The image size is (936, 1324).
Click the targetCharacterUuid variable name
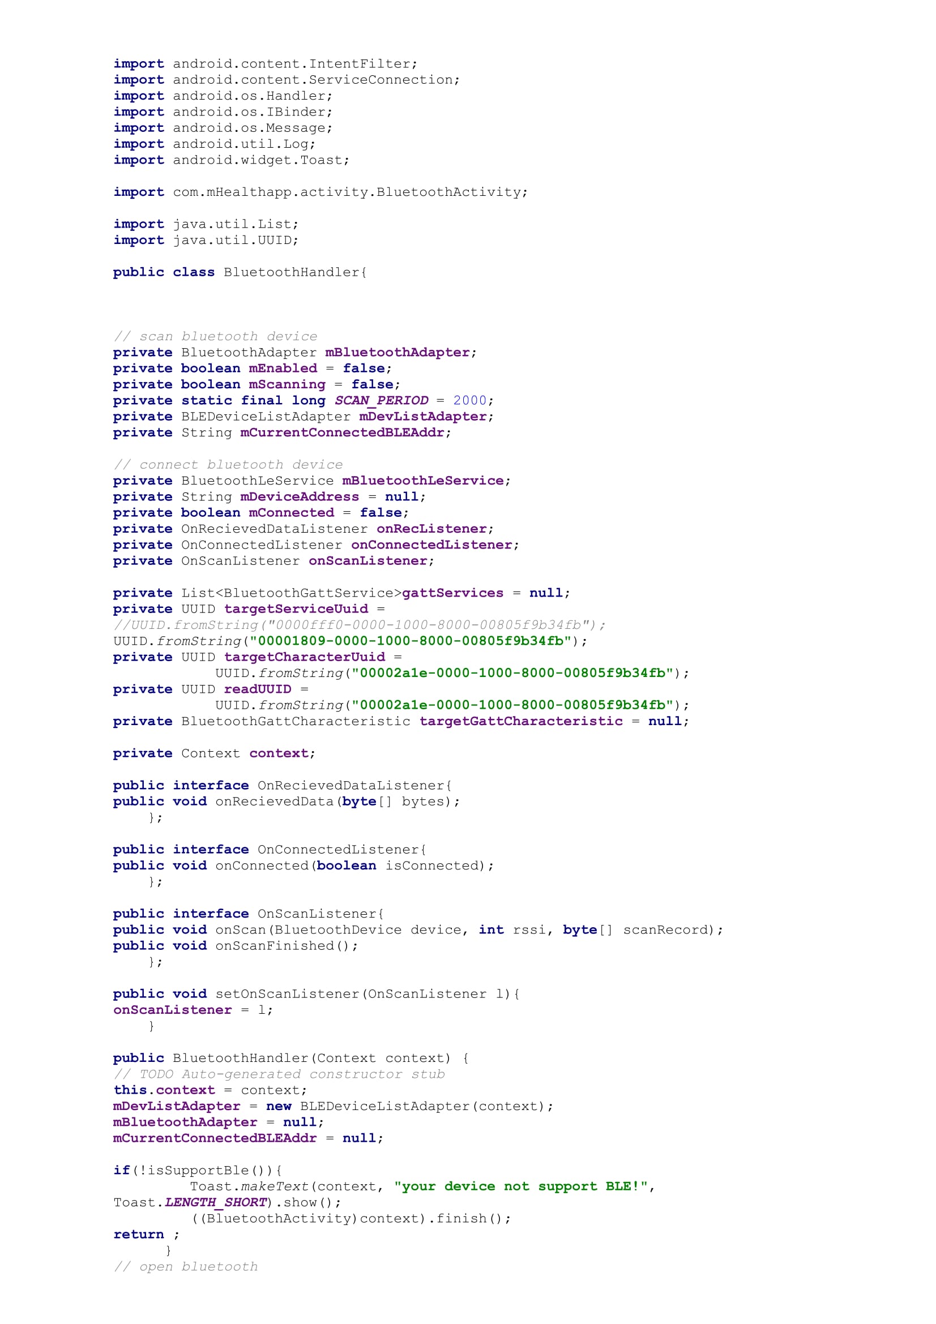(305, 657)
